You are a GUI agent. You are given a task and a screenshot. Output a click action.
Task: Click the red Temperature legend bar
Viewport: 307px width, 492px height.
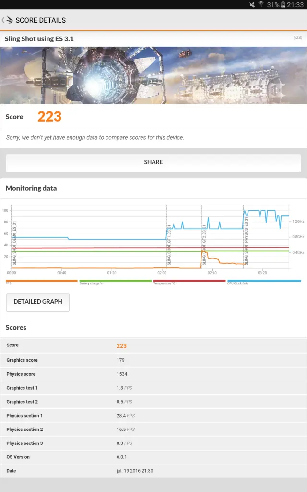[x=189, y=281]
